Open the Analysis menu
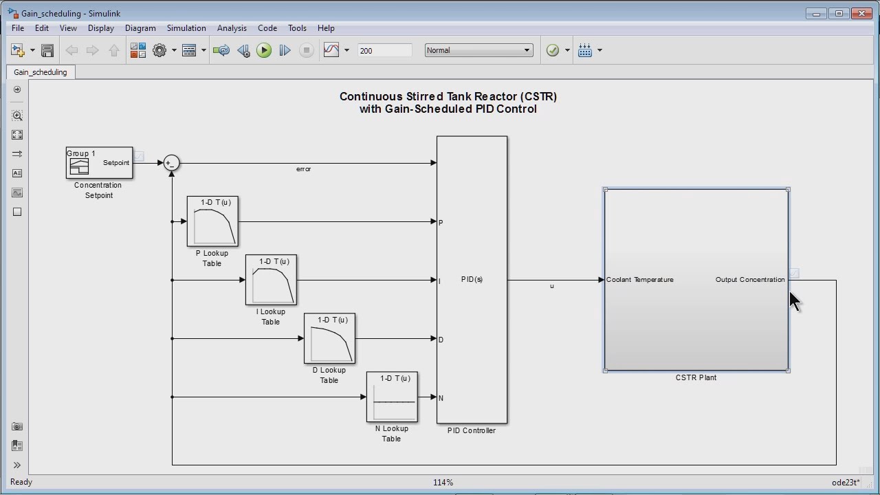 click(x=232, y=28)
